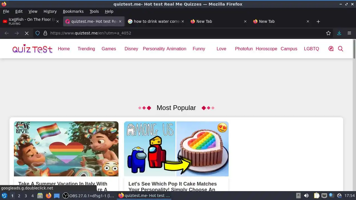This screenshot has width=356, height=200.
Task: Launch Firefox from the taskbar quick-launch
Action: [49, 196]
